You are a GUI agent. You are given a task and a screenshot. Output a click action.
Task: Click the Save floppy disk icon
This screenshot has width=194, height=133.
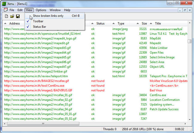click(x=18, y=16)
